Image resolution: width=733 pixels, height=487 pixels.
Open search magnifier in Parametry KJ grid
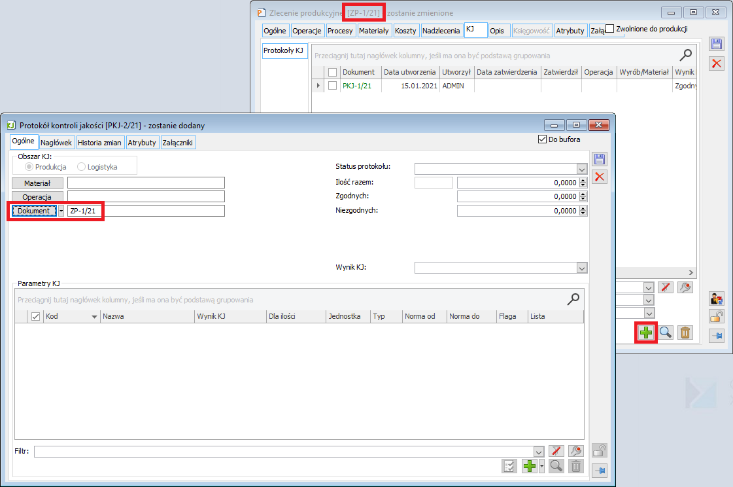573,299
